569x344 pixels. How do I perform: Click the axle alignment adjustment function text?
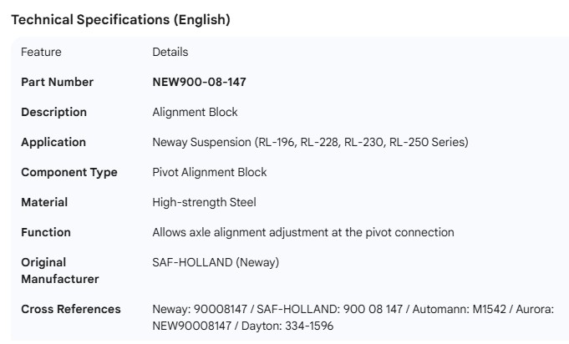[302, 232]
